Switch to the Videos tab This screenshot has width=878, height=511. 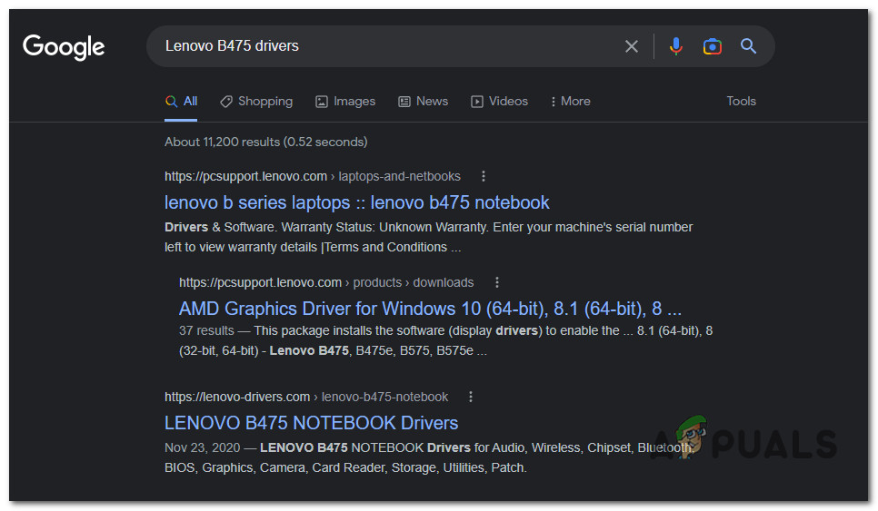coord(500,101)
